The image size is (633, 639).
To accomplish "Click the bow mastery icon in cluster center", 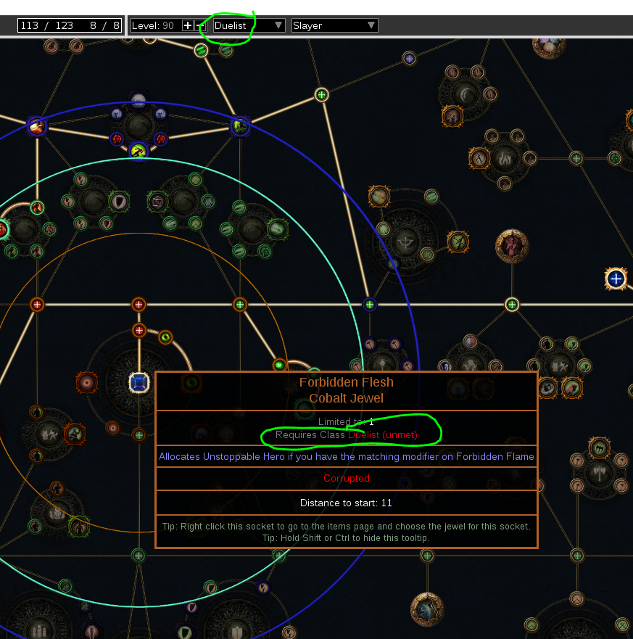I will coord(405,242).
